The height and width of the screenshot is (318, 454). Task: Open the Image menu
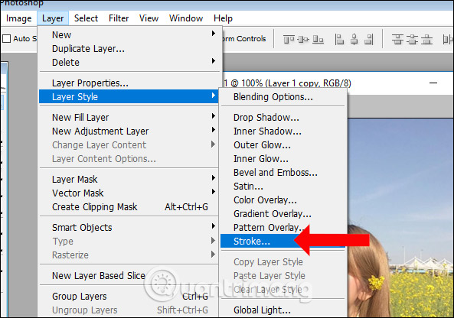(x=19, y=18)
